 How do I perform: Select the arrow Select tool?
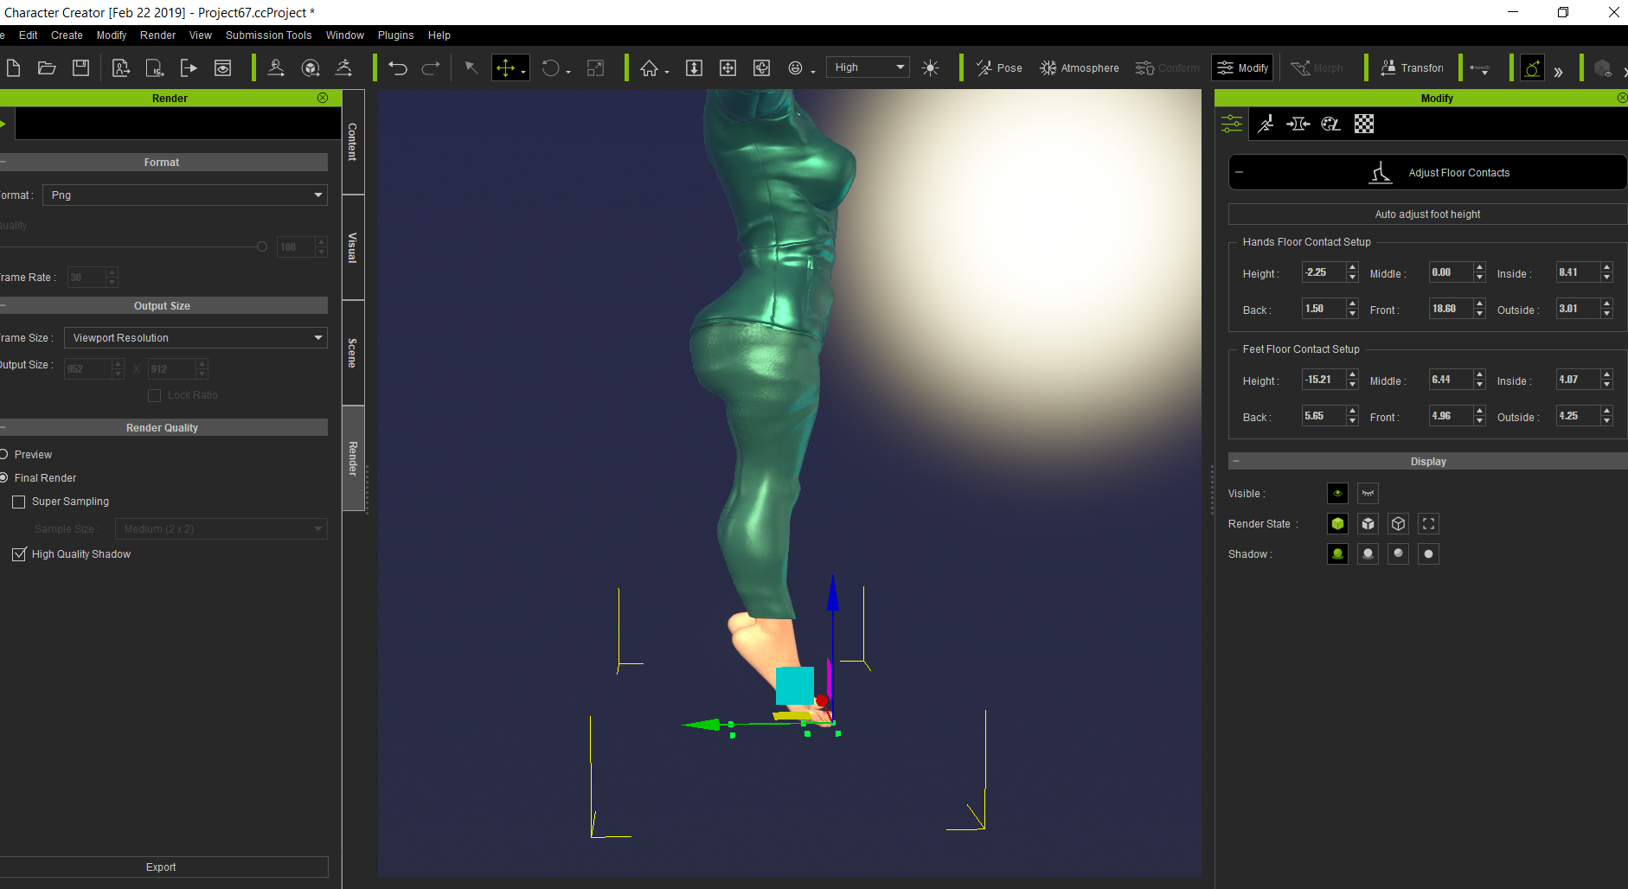pyautogui.click(x=471, y=67)
